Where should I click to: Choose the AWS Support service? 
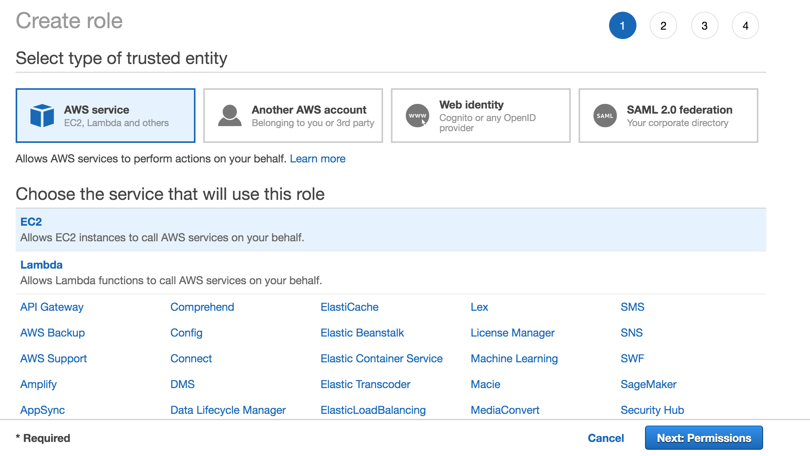point(54,359)
